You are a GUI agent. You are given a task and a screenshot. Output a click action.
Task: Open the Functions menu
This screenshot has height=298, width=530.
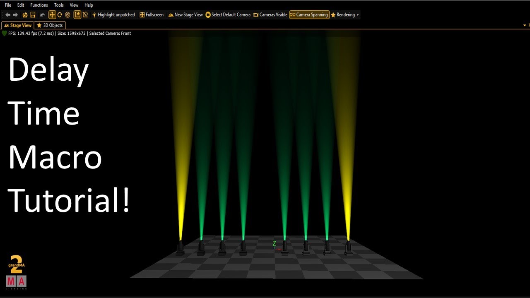39,5
